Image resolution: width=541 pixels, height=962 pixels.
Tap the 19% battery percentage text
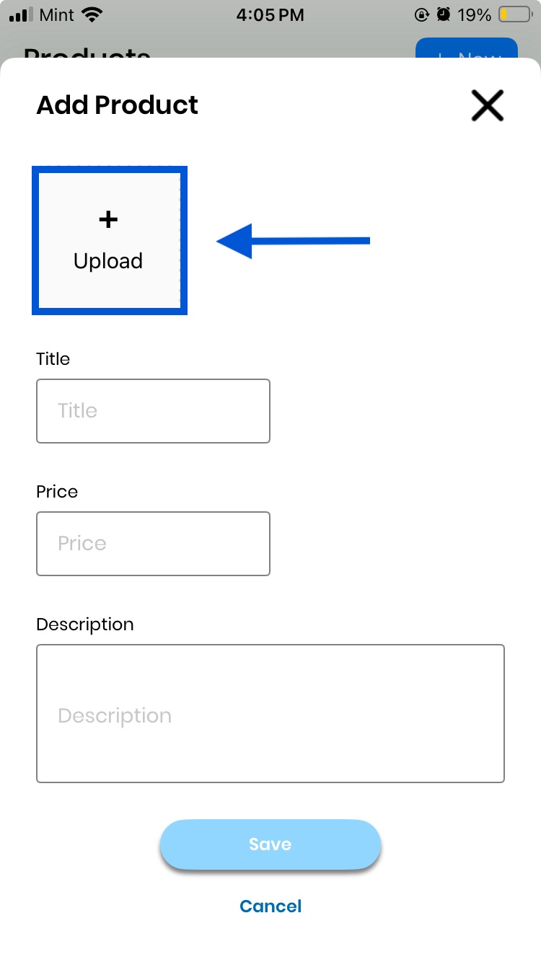coord(475,14)
